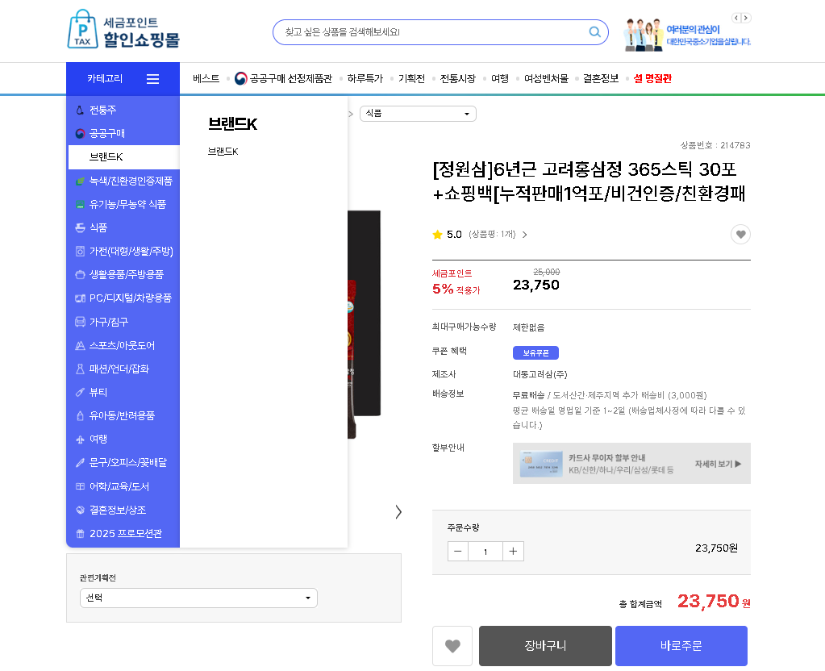Open the 베스트 menu
This screenshot has width=825, height=671.
[x=206, y=79]
